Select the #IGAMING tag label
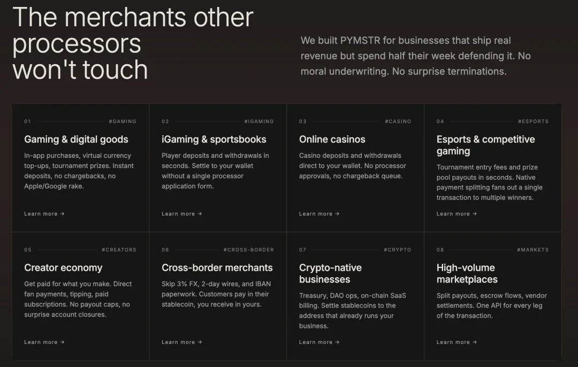578x367 pixels. tap(259, 121)
